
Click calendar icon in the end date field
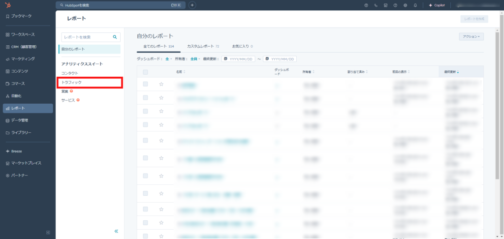pyautogui.click(x=267, y=59)
